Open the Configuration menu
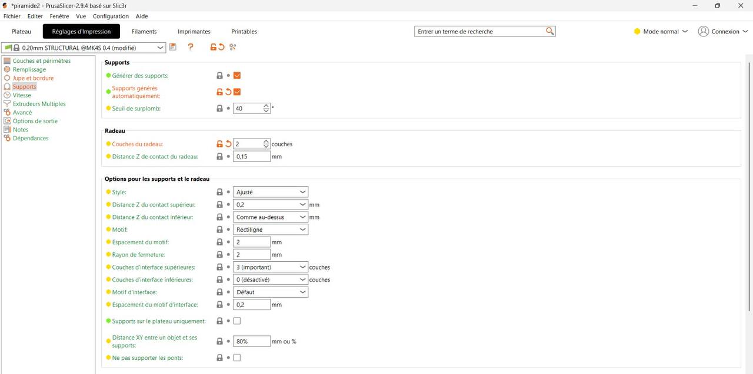The width and height of the screenshot is (753, 374). click(x=111, y=16)
